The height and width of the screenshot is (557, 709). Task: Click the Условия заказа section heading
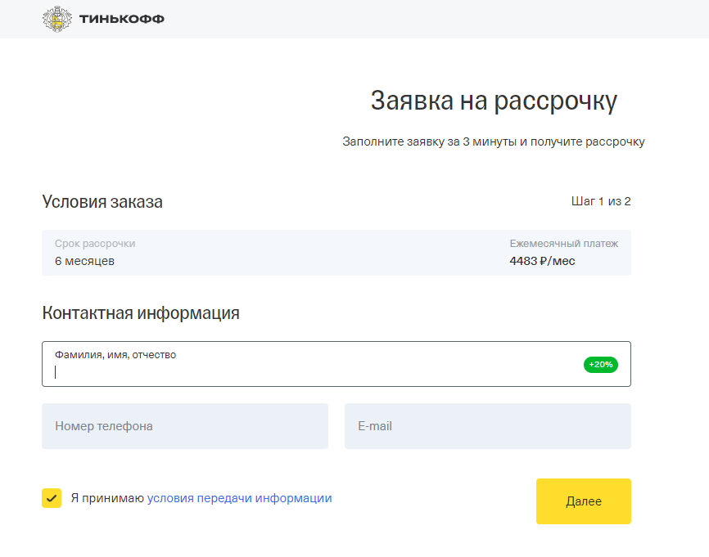coord(102,201)
